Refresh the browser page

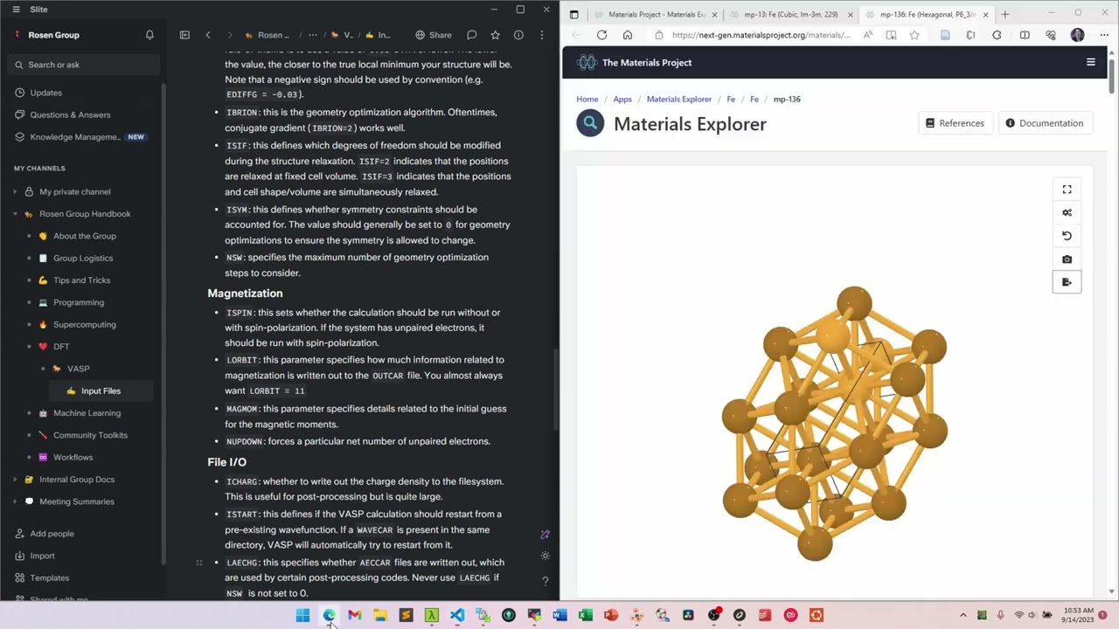tap(601, 35)
